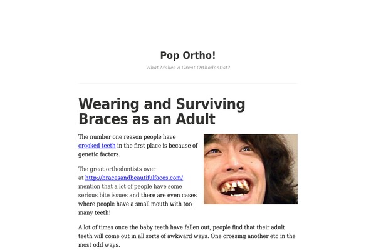This screenshot has height=250, width=376.
Task: Click the phrase "most odd ways."
Action: pos(99,245)
